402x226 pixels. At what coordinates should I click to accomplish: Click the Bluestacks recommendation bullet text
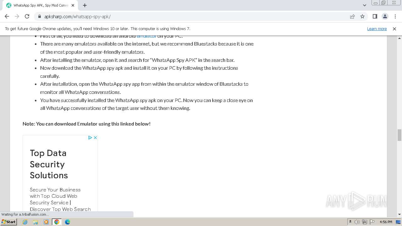coord(147,48)
